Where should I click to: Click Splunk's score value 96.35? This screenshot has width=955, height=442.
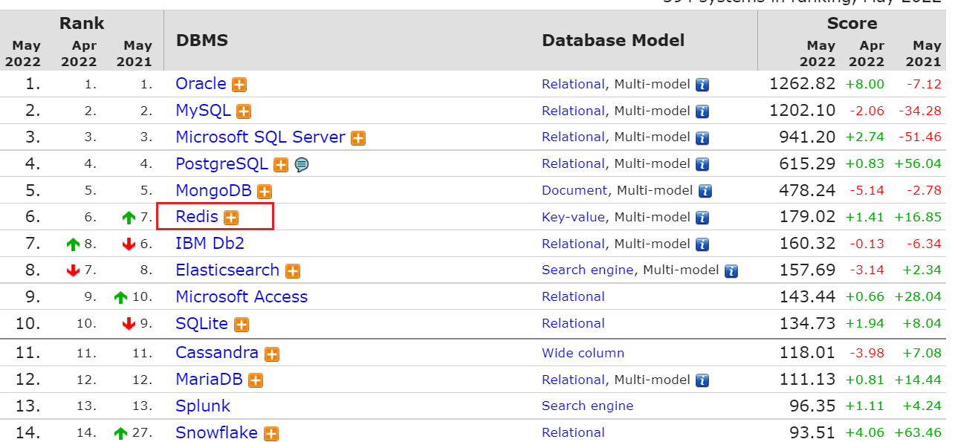(x=813, y=406)
